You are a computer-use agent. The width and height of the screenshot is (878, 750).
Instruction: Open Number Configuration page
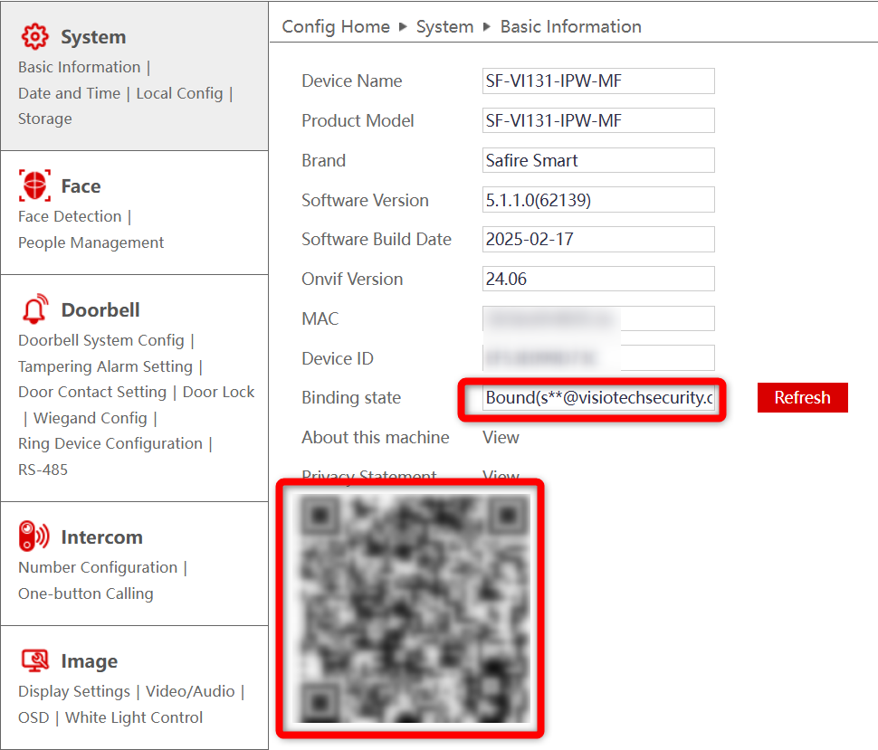click(x=98, y=567)
